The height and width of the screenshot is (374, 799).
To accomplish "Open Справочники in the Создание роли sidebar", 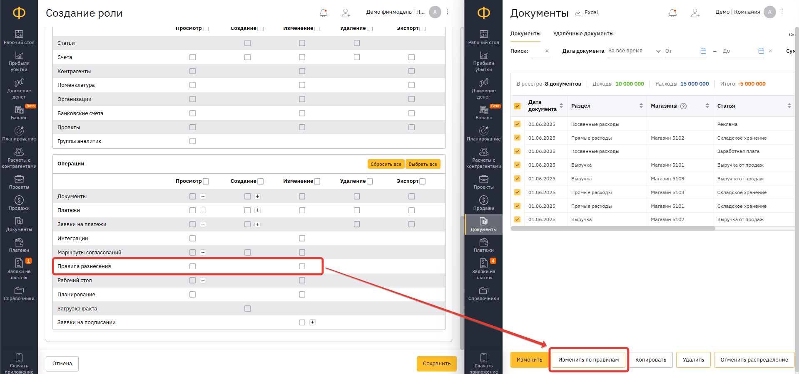I will click(19, 293).
